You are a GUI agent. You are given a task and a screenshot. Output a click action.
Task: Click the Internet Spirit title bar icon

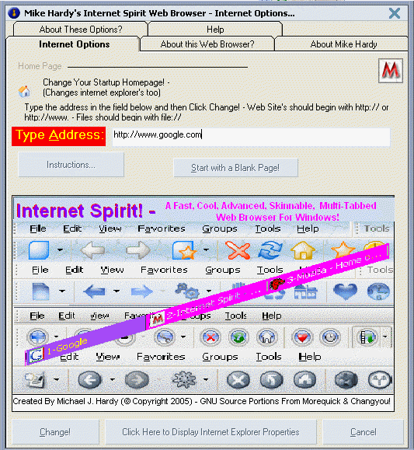14,13
